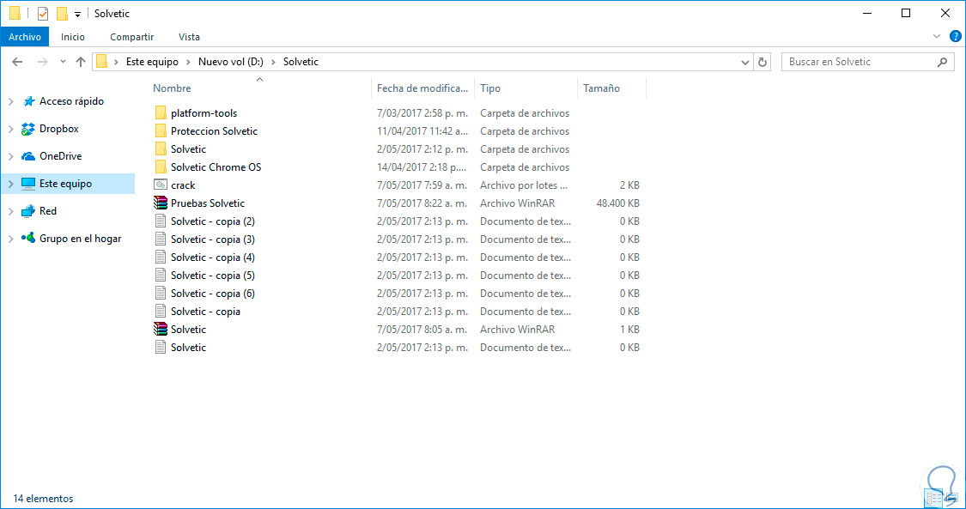Expand Dropbox tree node
Screen dimensions: 966x509
point(10,130)
